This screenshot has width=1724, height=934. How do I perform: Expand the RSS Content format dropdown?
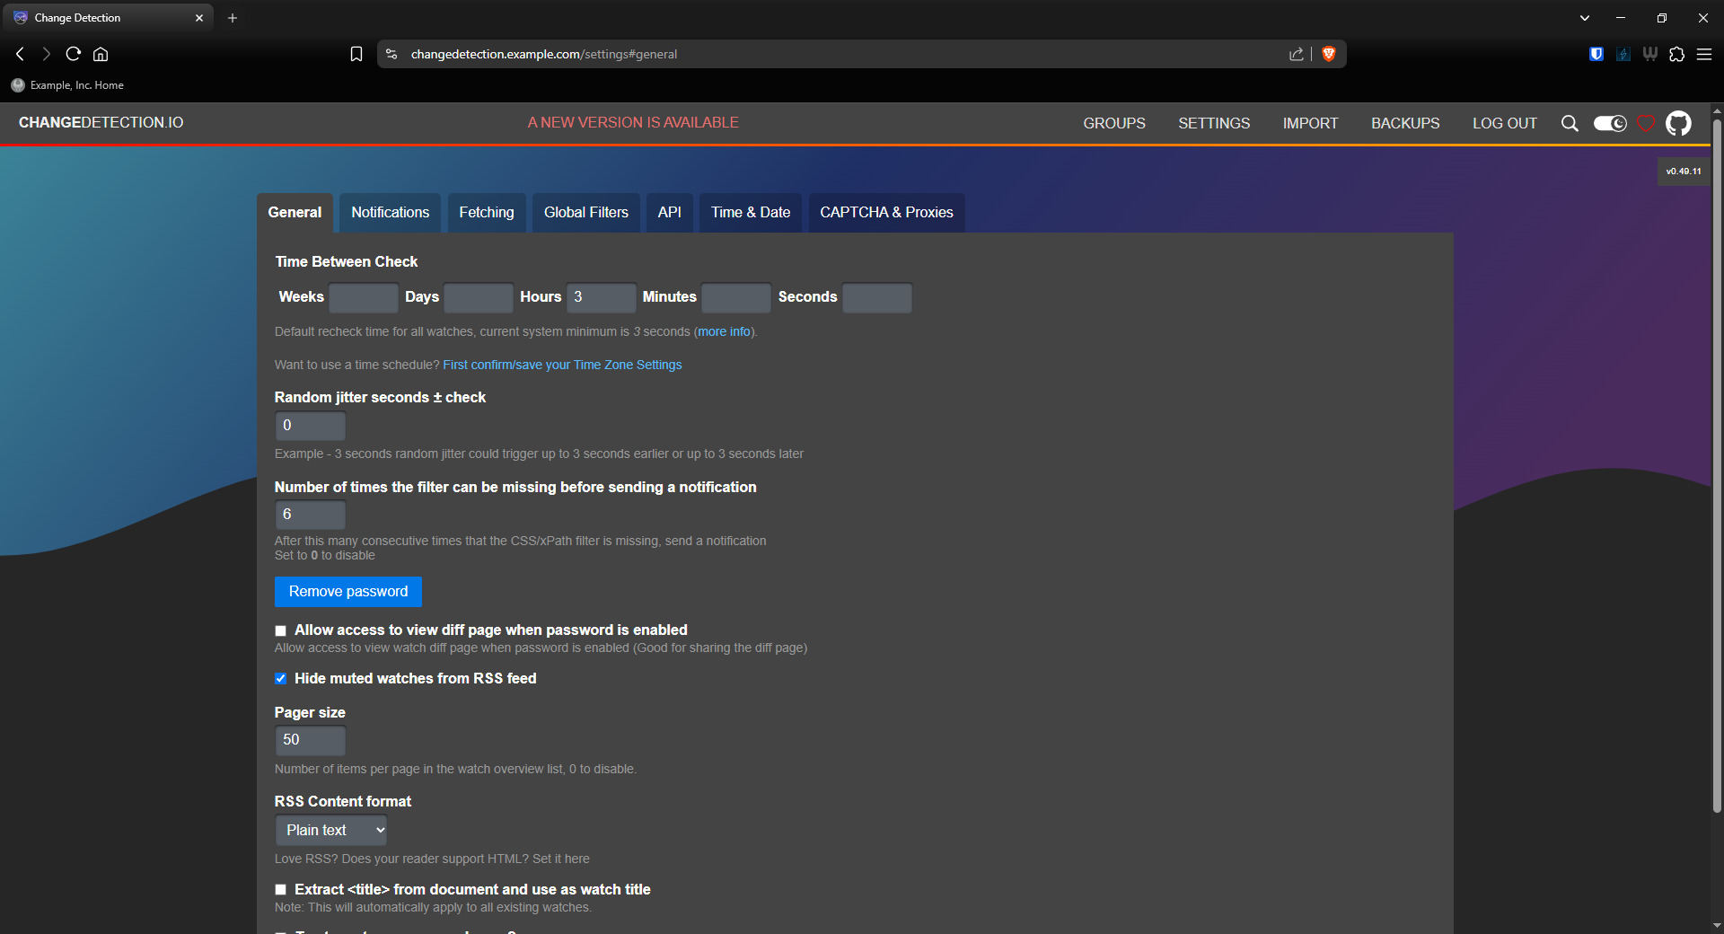click(330, 831)
